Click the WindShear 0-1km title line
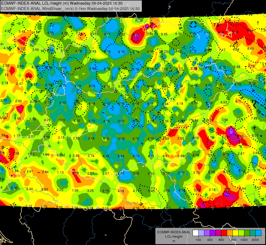Image resolution: width=266 pixels, height=245 pixels. [x=70, y=9]
